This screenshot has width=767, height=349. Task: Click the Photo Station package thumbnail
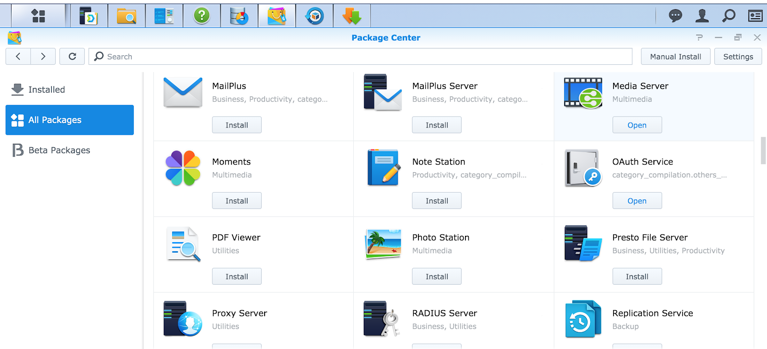383,244
